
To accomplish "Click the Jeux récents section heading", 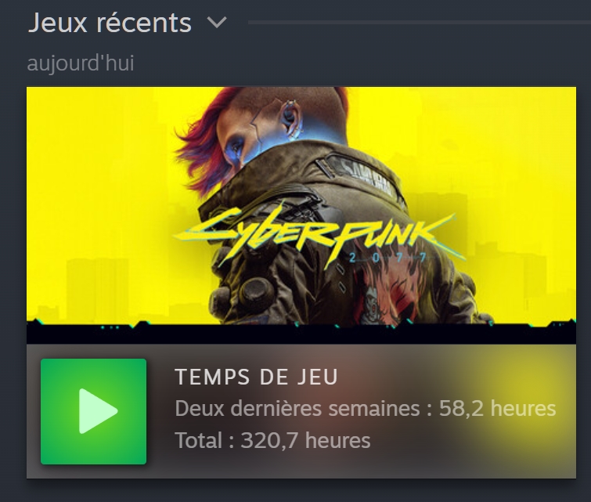I will [110, 23].
